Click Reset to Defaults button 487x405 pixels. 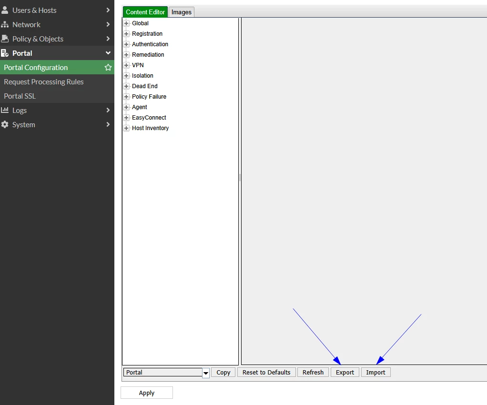[x=266, y=373]
